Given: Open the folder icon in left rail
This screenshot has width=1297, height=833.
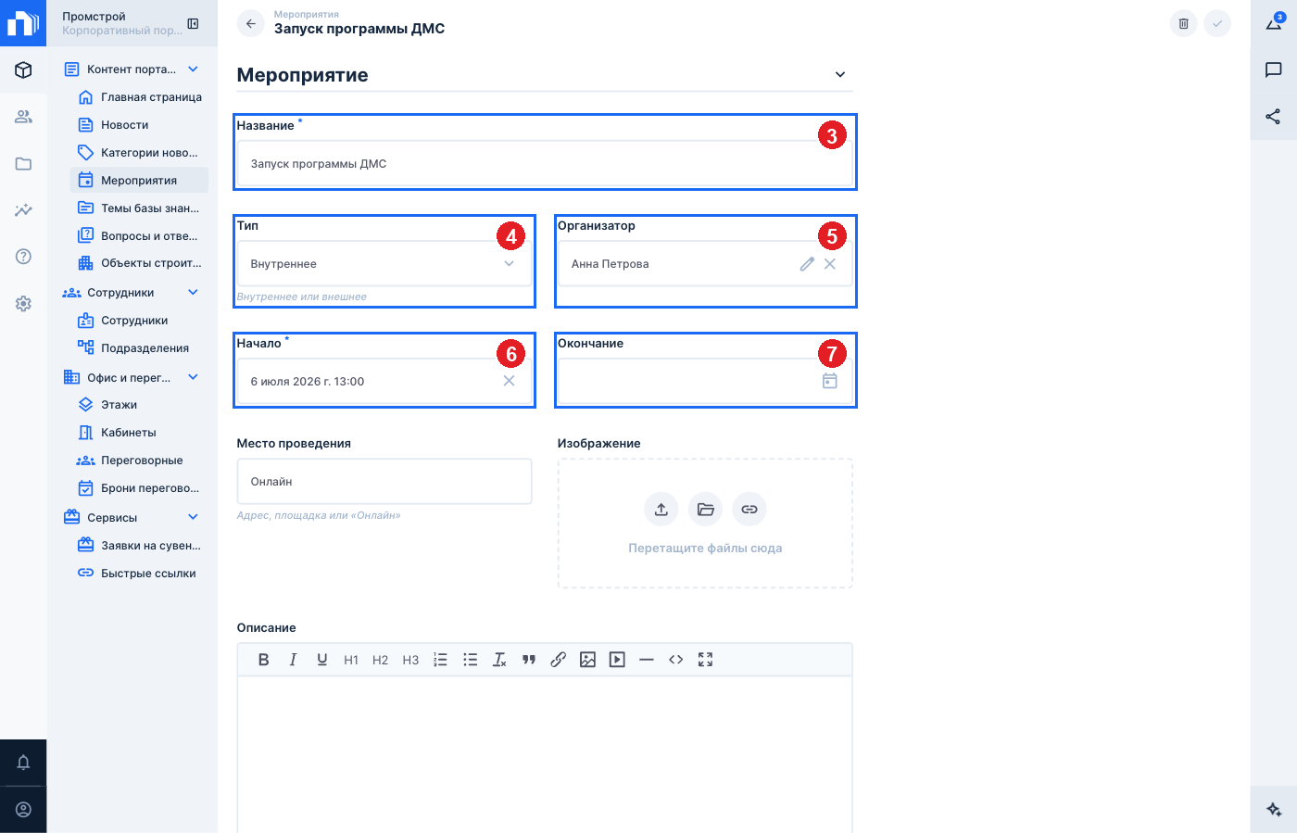Looking at the screenshot, I should 23,163.
